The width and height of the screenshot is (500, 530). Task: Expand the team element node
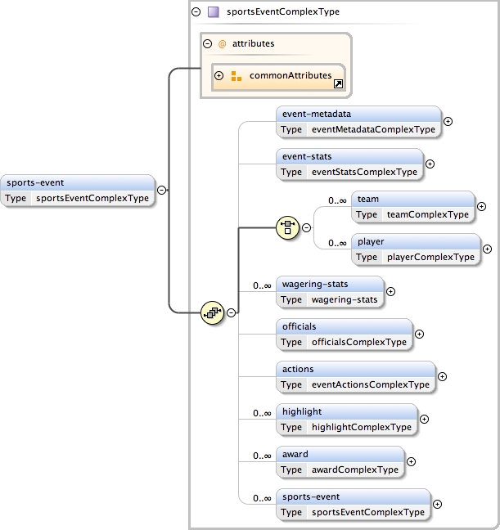click(x=481, y=207)
